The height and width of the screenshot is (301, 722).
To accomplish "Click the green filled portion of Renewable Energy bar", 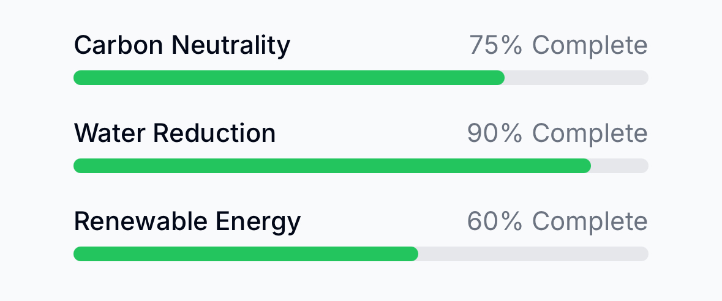I will coord(246,254).
